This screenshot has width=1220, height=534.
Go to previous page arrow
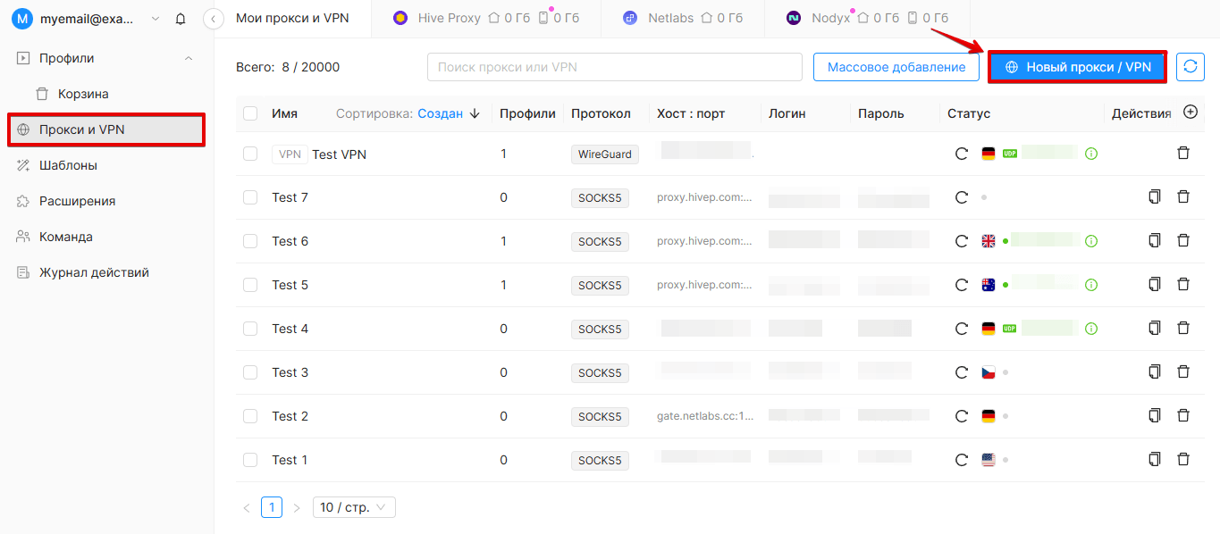coord(247,507)
